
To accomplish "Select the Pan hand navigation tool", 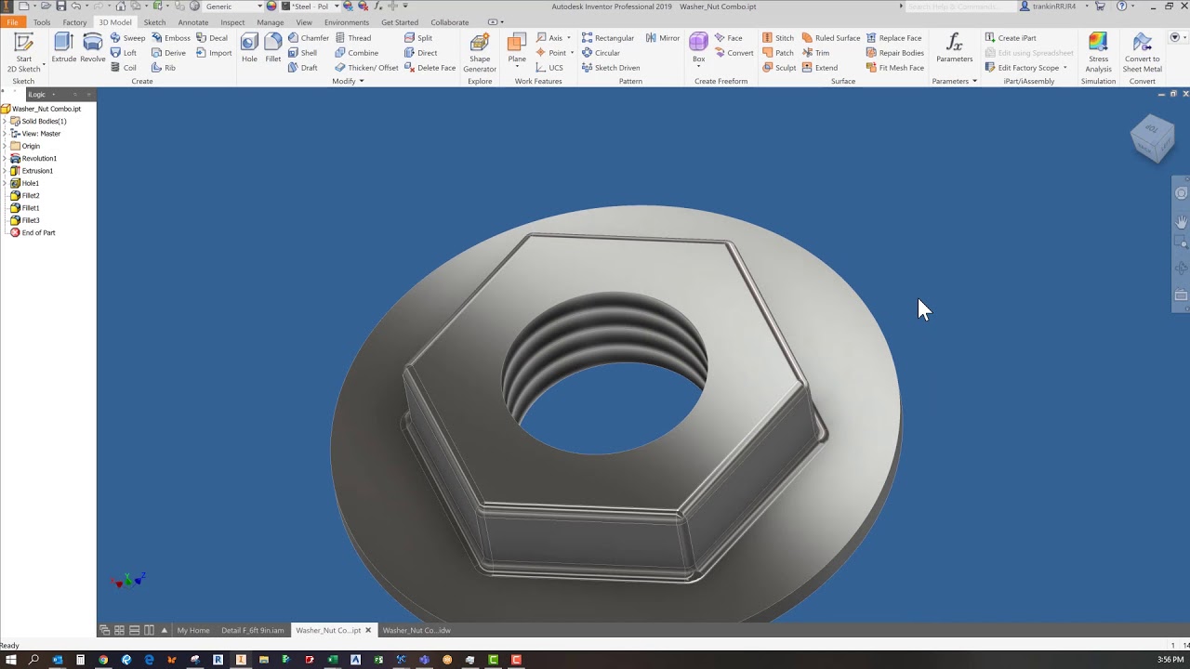I will (x=1182, y=221).
